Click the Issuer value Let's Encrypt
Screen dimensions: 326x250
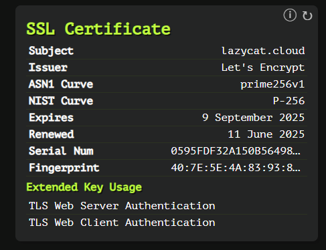263,68
